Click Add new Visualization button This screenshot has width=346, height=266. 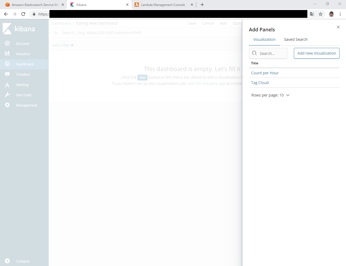pyautogui.click(x=317, y=53)
